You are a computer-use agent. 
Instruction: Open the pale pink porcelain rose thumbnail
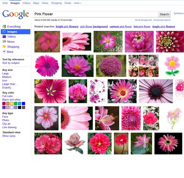(75, 143)
